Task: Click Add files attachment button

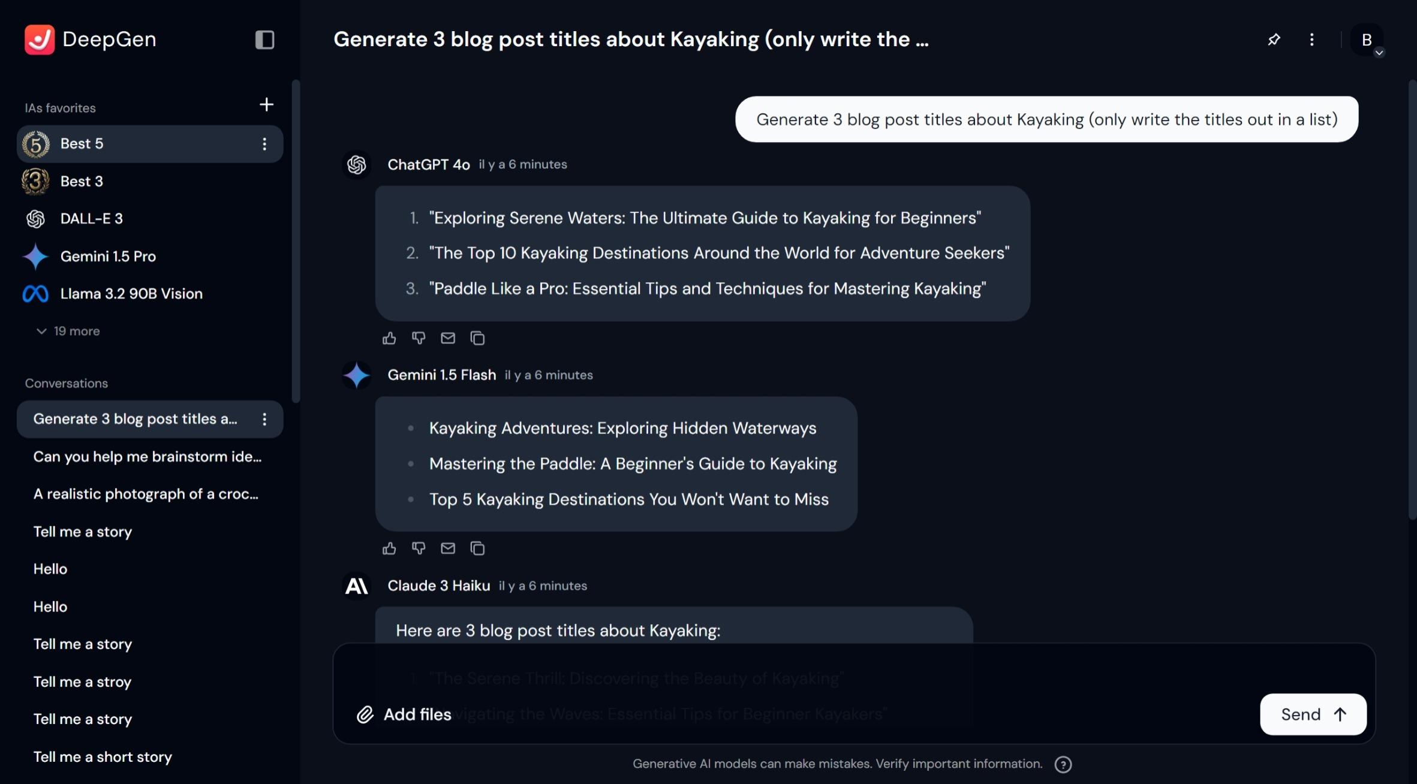Action: (405, 714)
